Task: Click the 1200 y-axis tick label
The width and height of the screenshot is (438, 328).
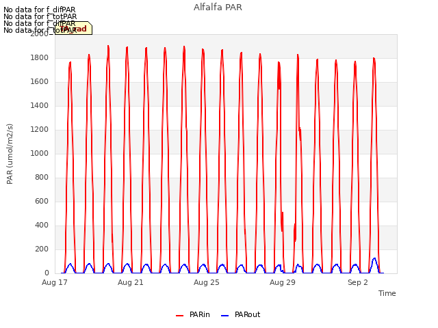Action: coord(40,129)
